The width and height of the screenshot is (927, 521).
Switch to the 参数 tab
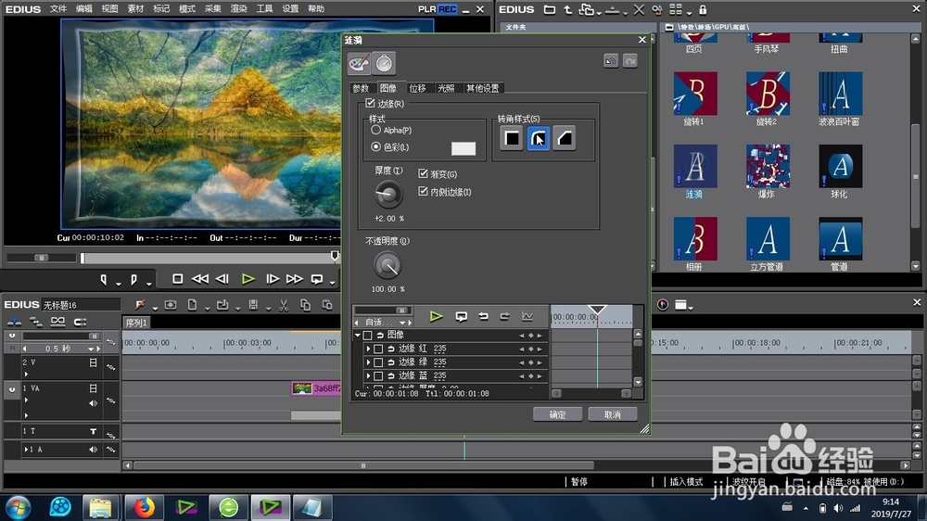361,88
